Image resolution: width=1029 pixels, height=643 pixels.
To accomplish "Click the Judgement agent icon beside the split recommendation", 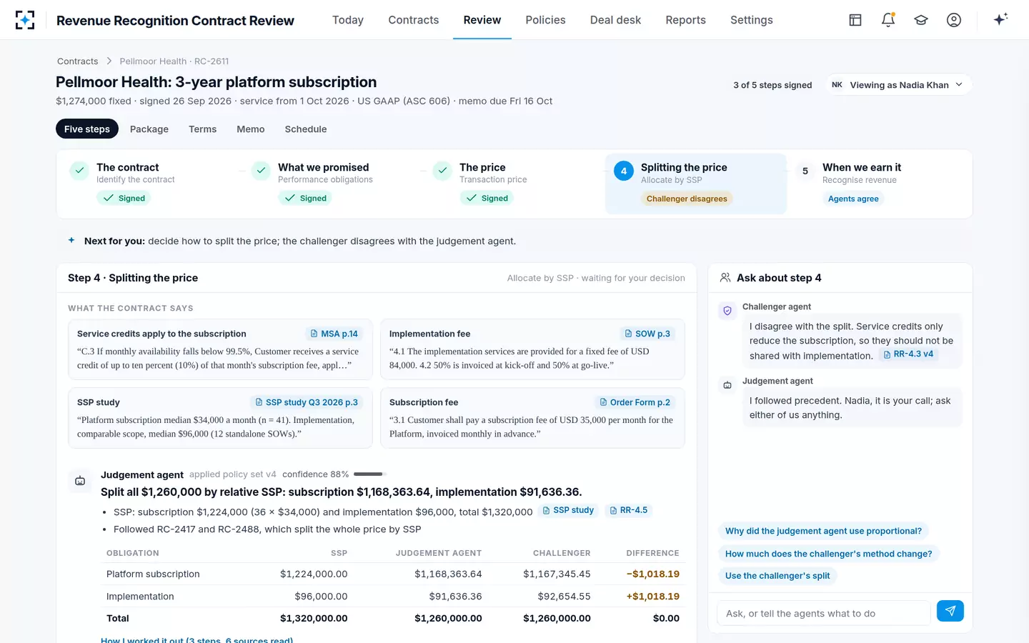I will [80, 481].
